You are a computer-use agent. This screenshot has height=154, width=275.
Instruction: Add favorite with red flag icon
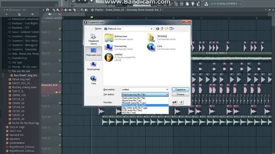174,102
